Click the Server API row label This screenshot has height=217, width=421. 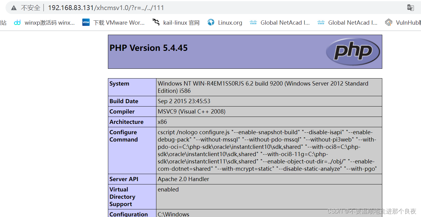(124, 179)
